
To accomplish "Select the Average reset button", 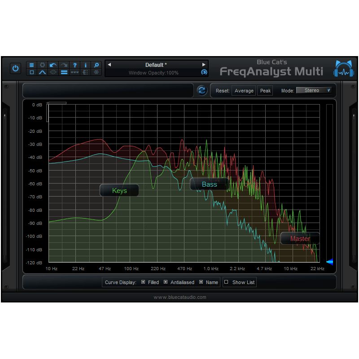I will pyautogui.click(x=244, y=90).
